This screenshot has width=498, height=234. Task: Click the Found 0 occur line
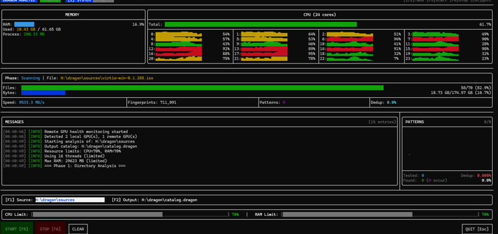coord(425,180)
